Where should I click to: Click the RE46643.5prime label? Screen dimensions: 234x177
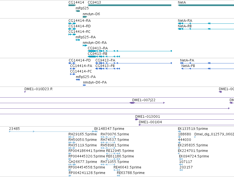(127, 168)
